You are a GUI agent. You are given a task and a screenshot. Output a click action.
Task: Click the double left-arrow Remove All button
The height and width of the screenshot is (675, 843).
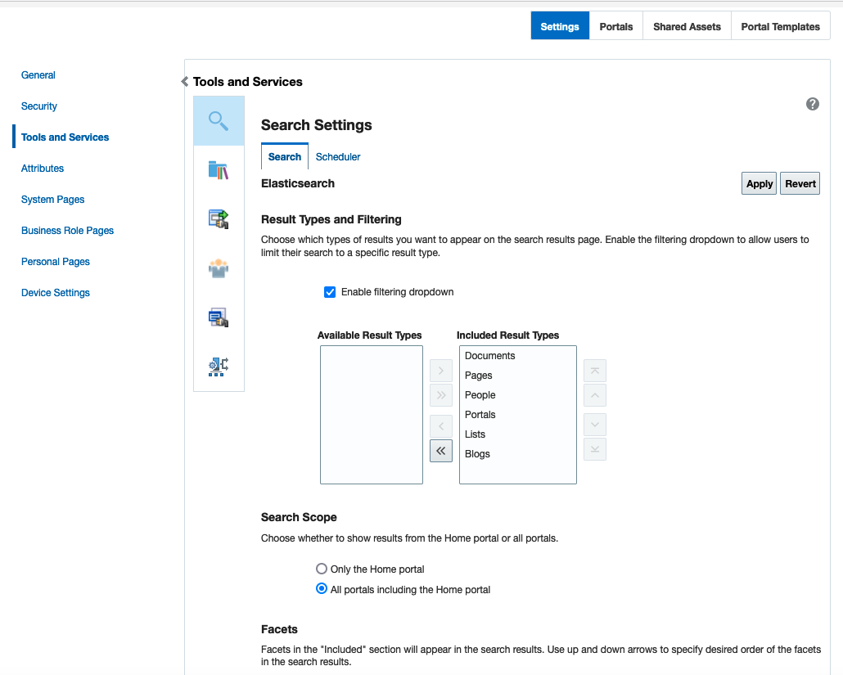[441, 451]
